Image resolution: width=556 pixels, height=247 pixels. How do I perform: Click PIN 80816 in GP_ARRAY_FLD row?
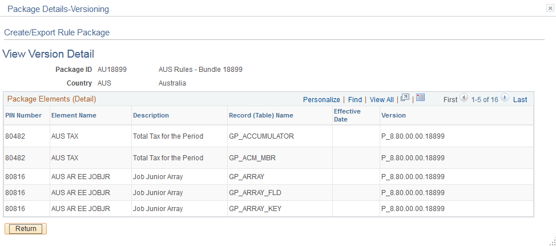click(x=15, y=192)
